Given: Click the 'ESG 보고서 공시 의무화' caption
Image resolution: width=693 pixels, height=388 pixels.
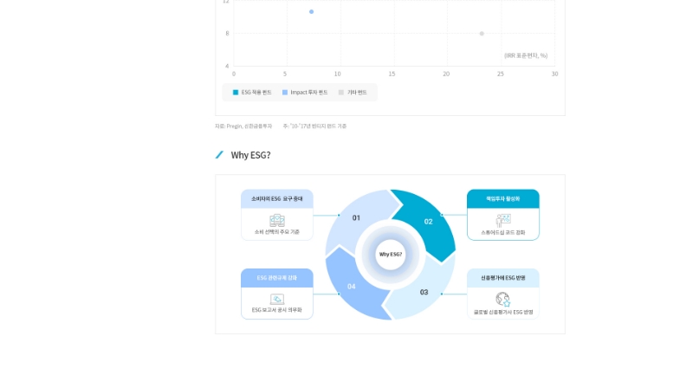Looking at the screenshot, I should coord(277,310).
